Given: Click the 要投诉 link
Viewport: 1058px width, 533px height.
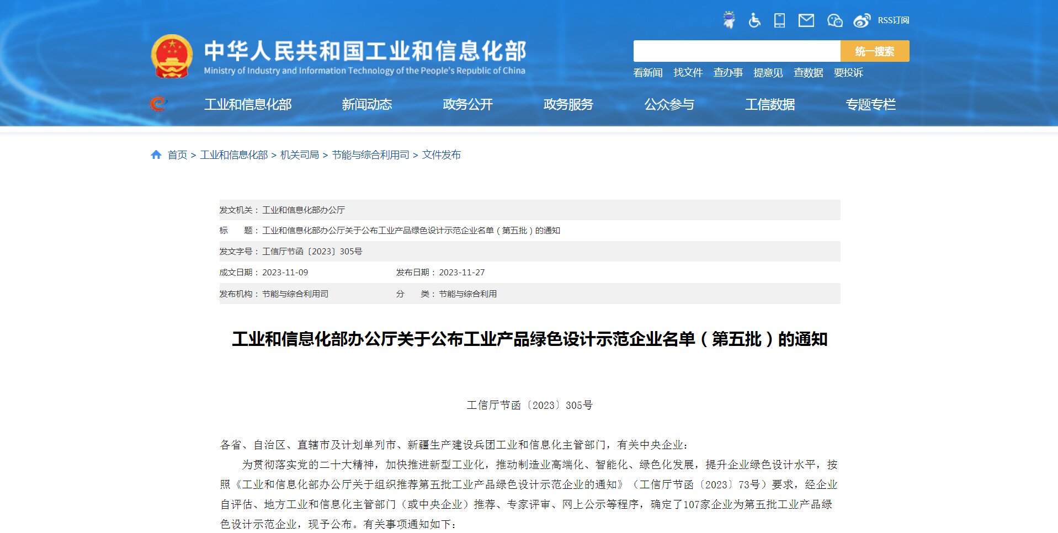Looking at the screenshot, I should point(850,72).
